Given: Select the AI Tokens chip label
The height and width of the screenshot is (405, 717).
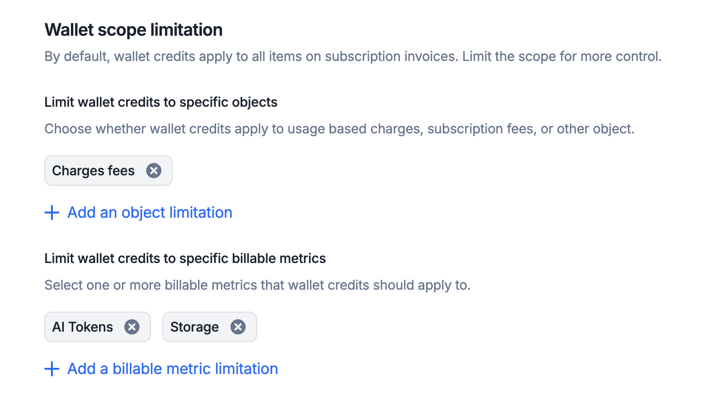Looking at the screenshot, I should pyautogui.click(x=82, y=327).
